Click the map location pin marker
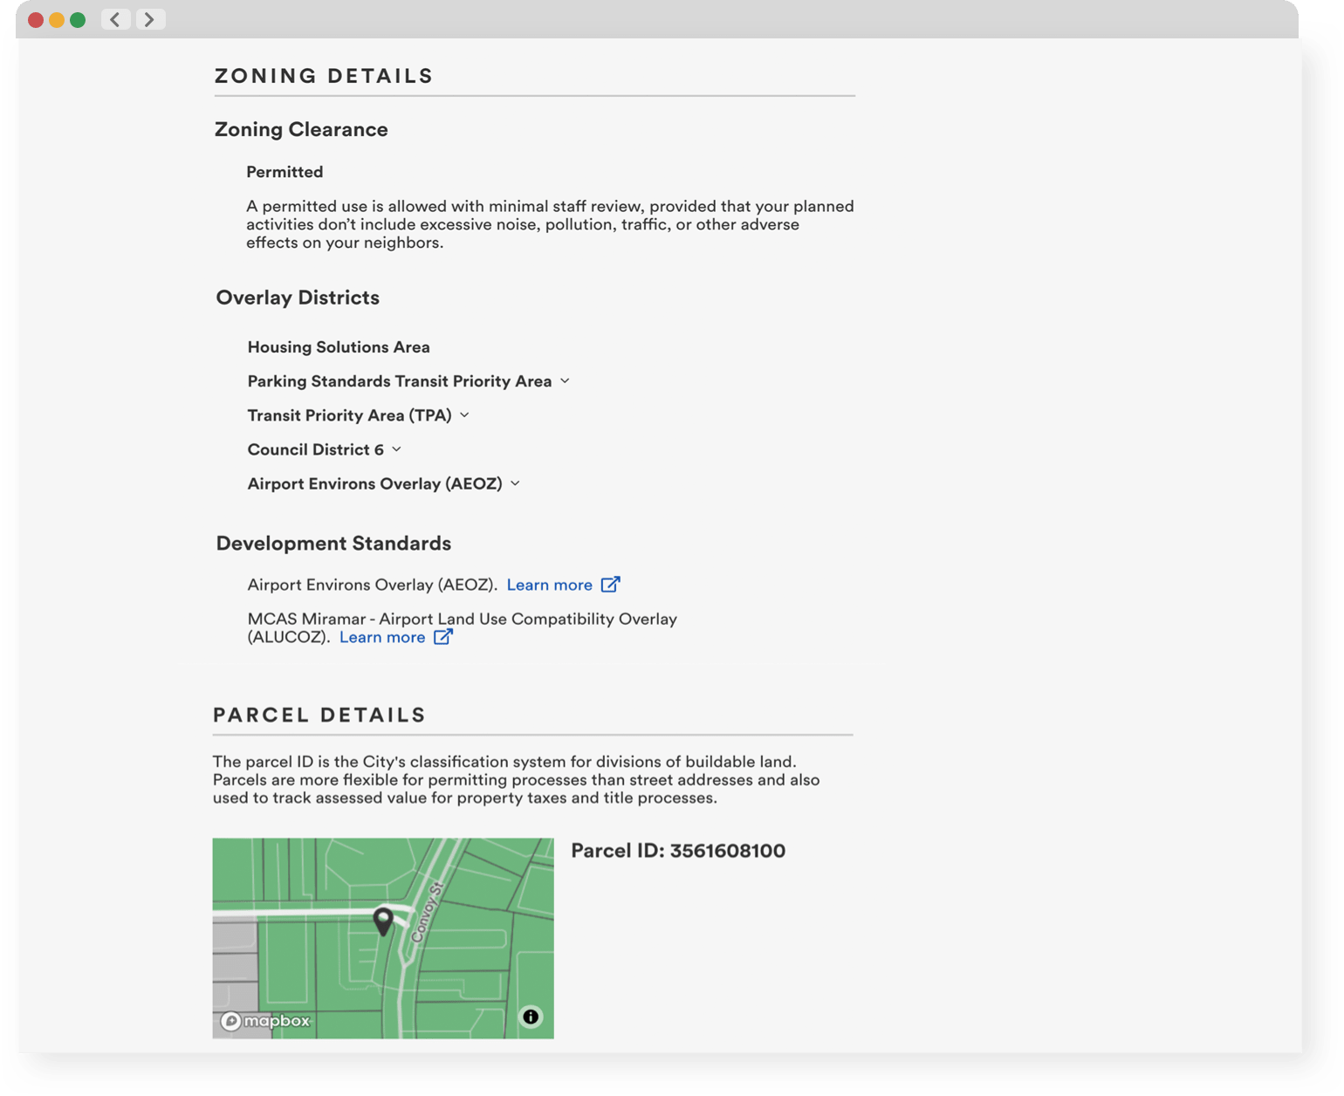The image size is (1344, 1096). click(x=383, y=921)
